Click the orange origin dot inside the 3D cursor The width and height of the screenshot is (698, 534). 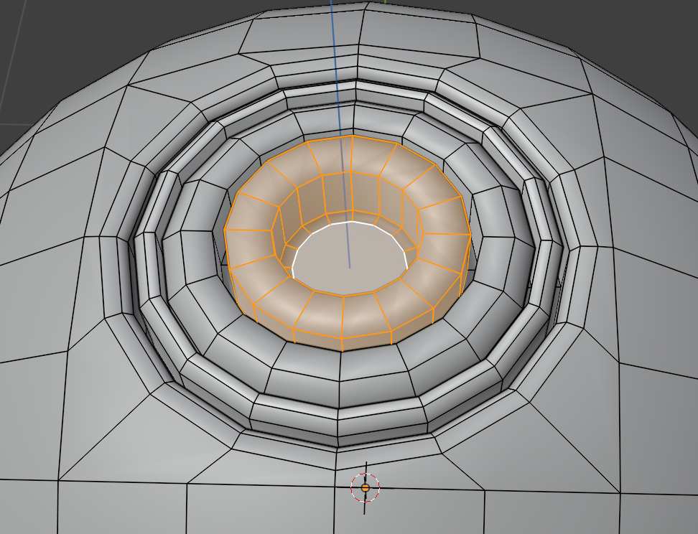365,488
